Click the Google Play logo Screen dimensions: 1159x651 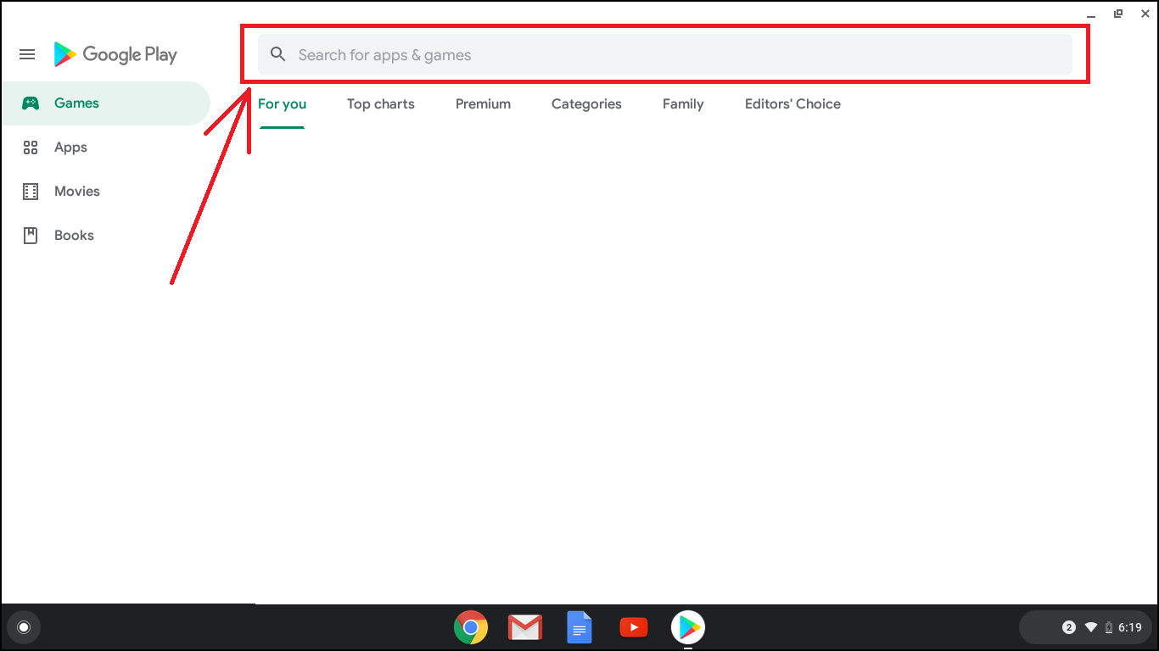[x=115, y=54]
